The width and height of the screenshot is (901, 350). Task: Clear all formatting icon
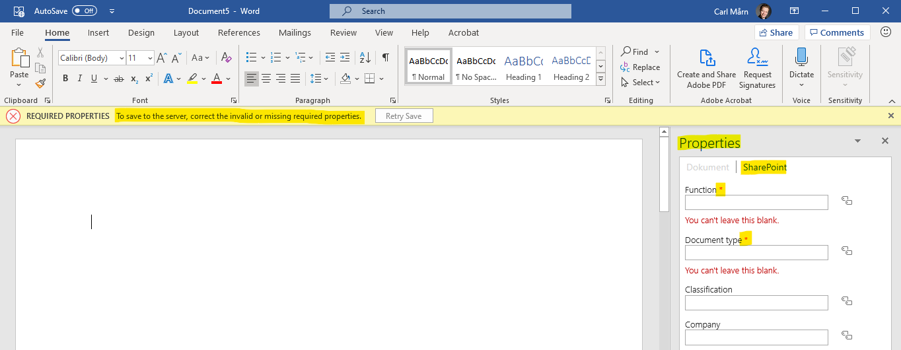click(227, 58)
